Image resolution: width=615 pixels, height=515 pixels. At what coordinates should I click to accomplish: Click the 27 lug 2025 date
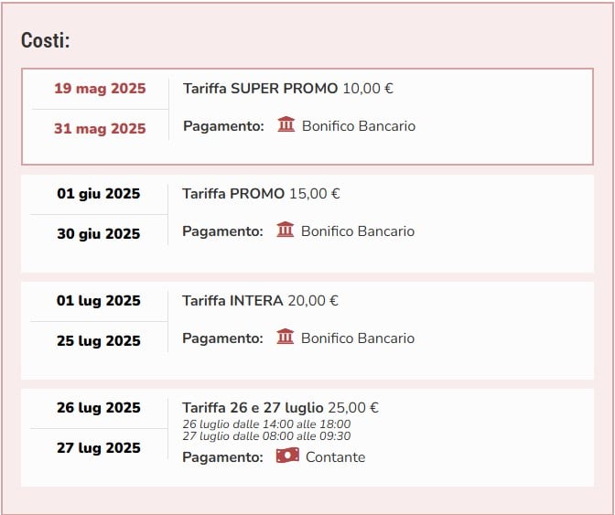(x=99, y=447)
